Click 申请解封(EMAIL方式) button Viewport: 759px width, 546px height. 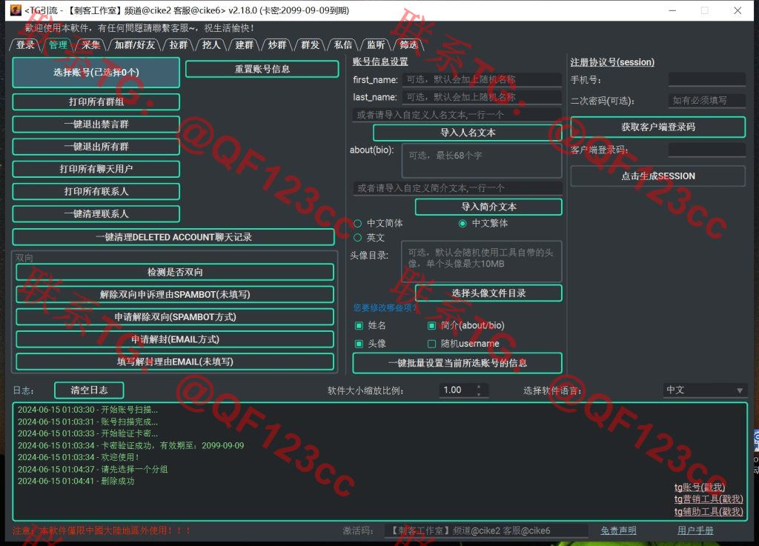click(x=175, y=339)
